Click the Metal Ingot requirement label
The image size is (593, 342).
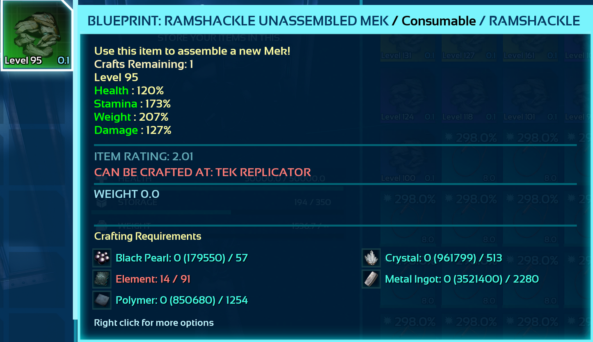(x=462, y=279)
